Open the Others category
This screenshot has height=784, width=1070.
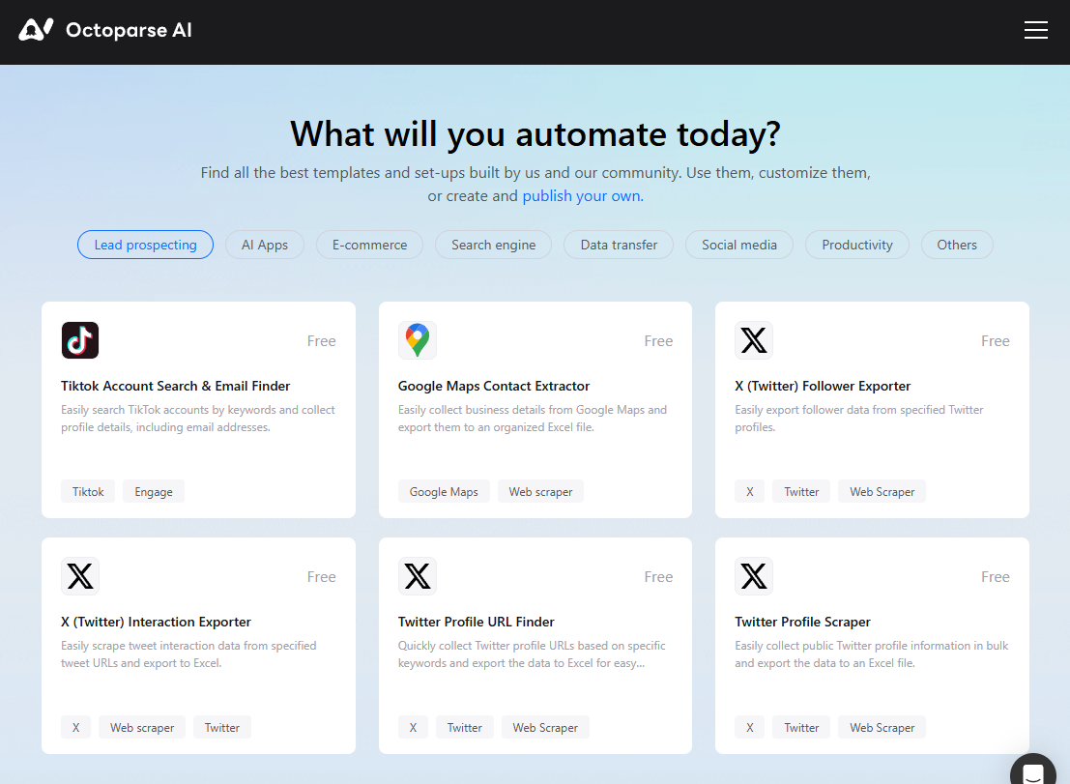[957, 245]
